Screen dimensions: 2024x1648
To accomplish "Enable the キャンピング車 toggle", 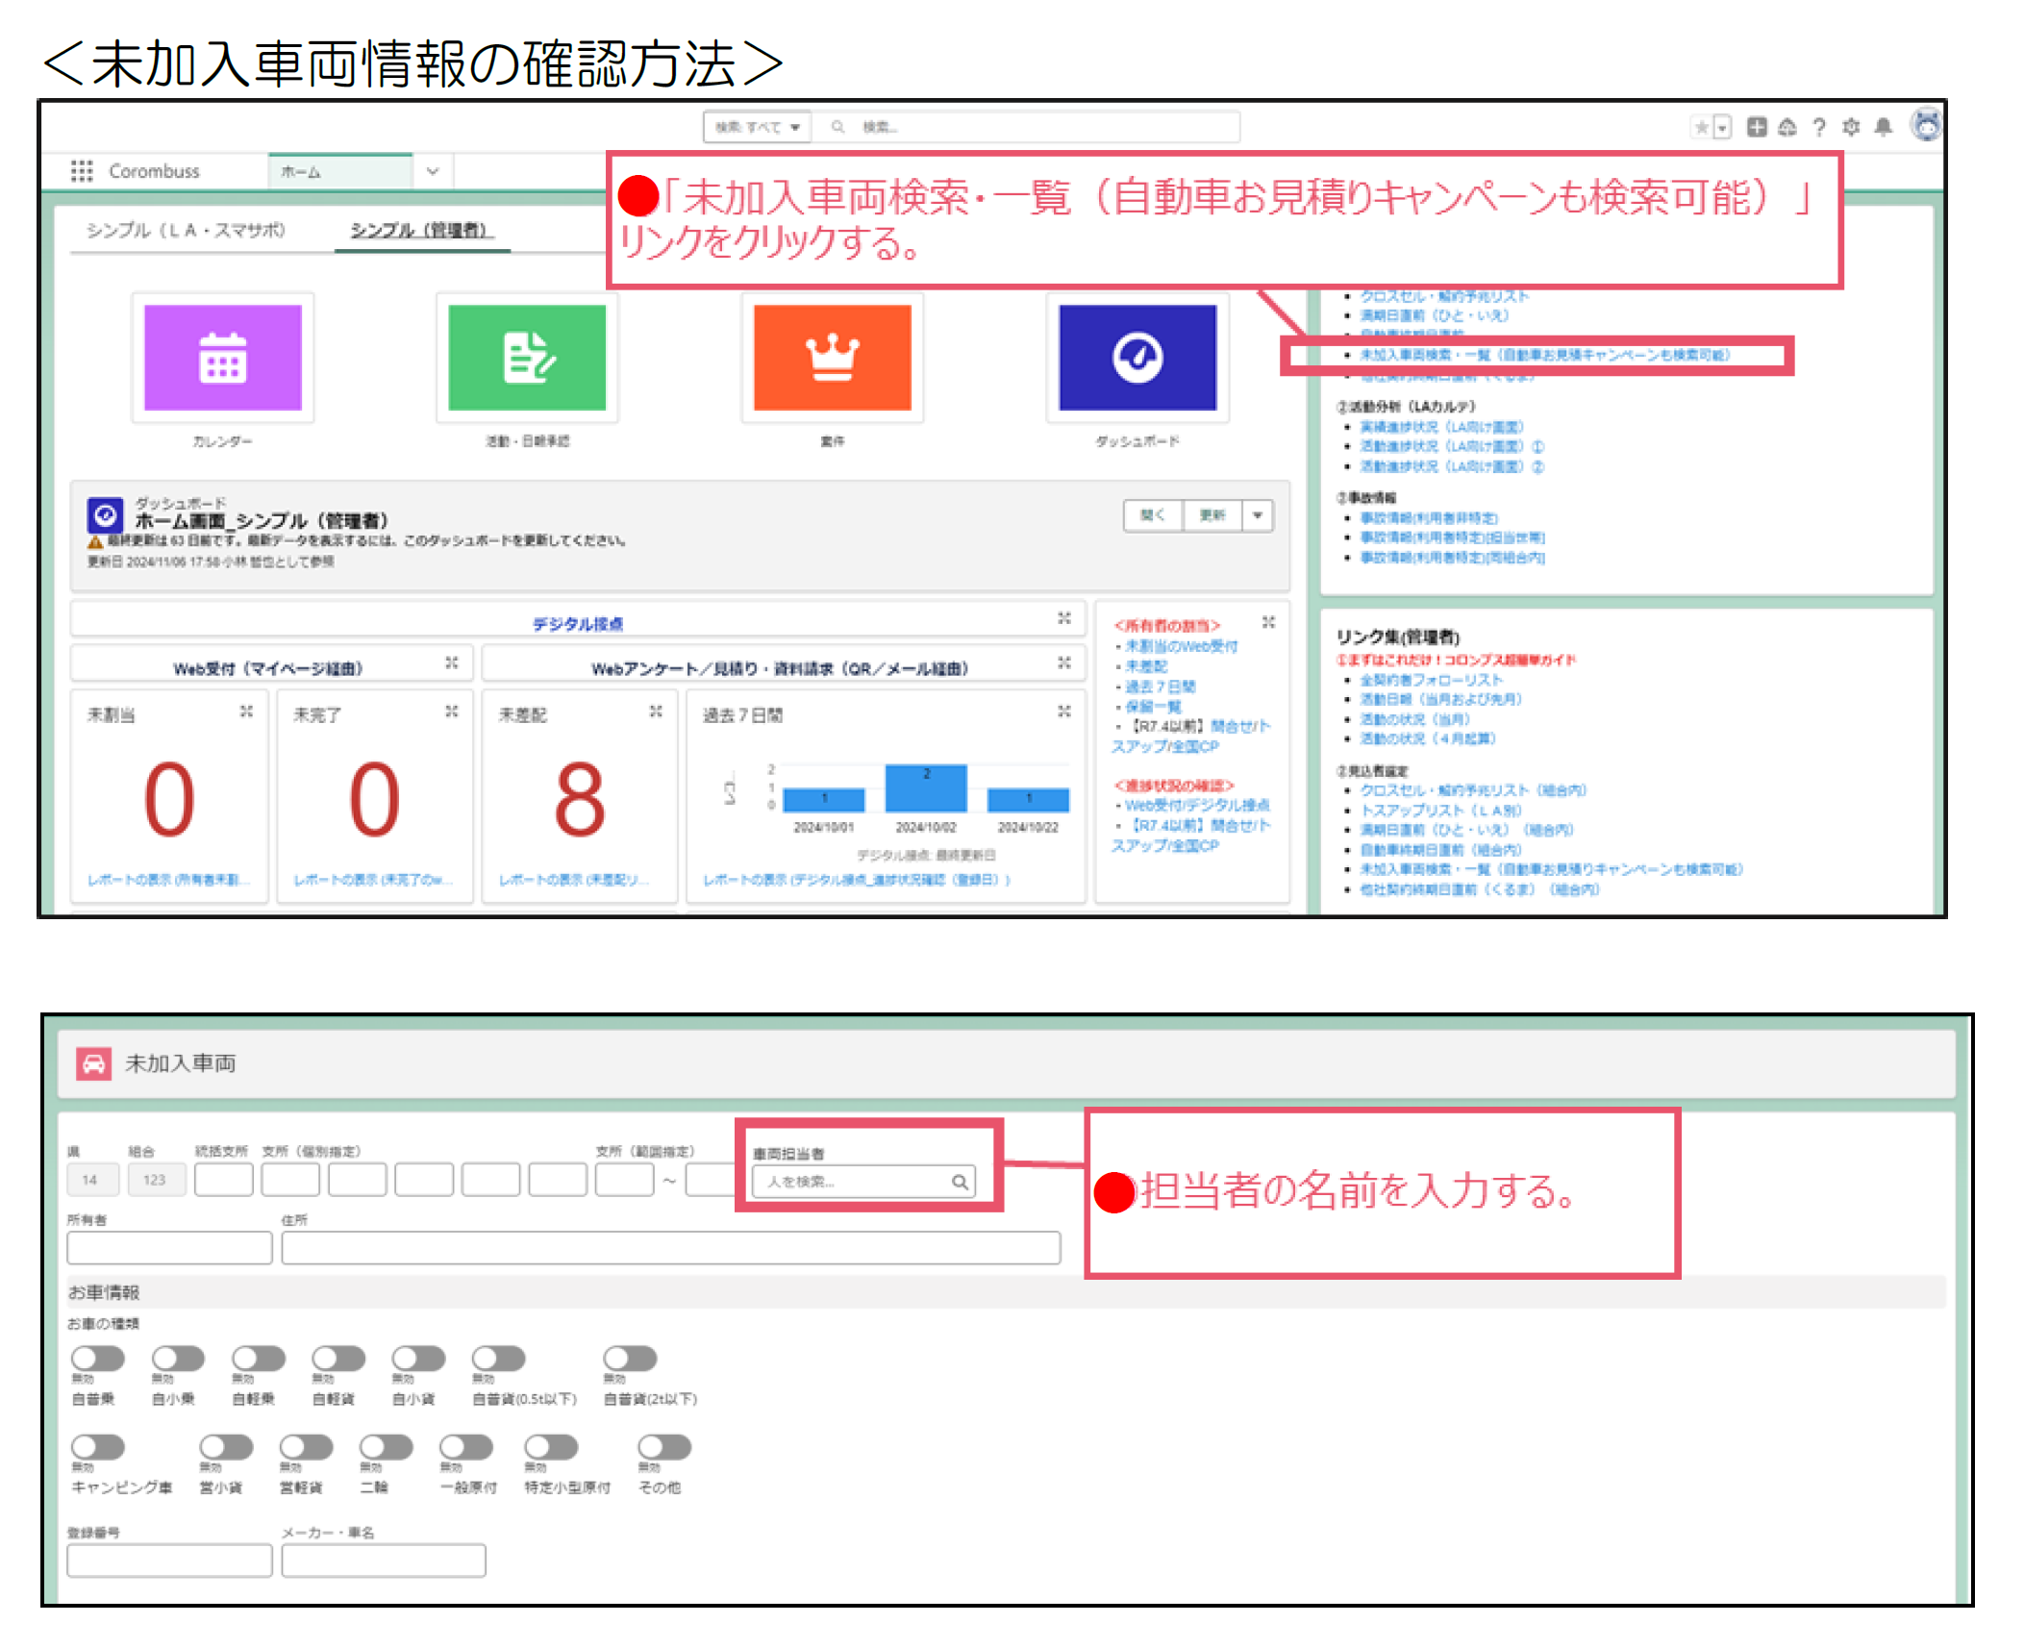I will coord(98,1446).
